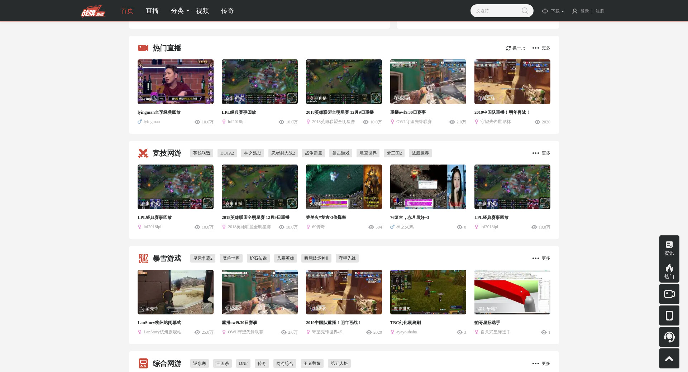Open the lyingman stream thumbnail
The width and height of the screenshot is (688, 372).
click(x=176, y=82)
